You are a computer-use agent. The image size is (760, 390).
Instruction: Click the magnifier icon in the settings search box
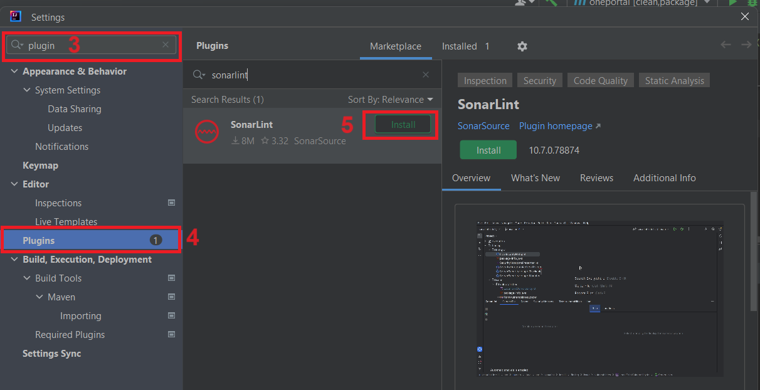(x=17, y=45)
